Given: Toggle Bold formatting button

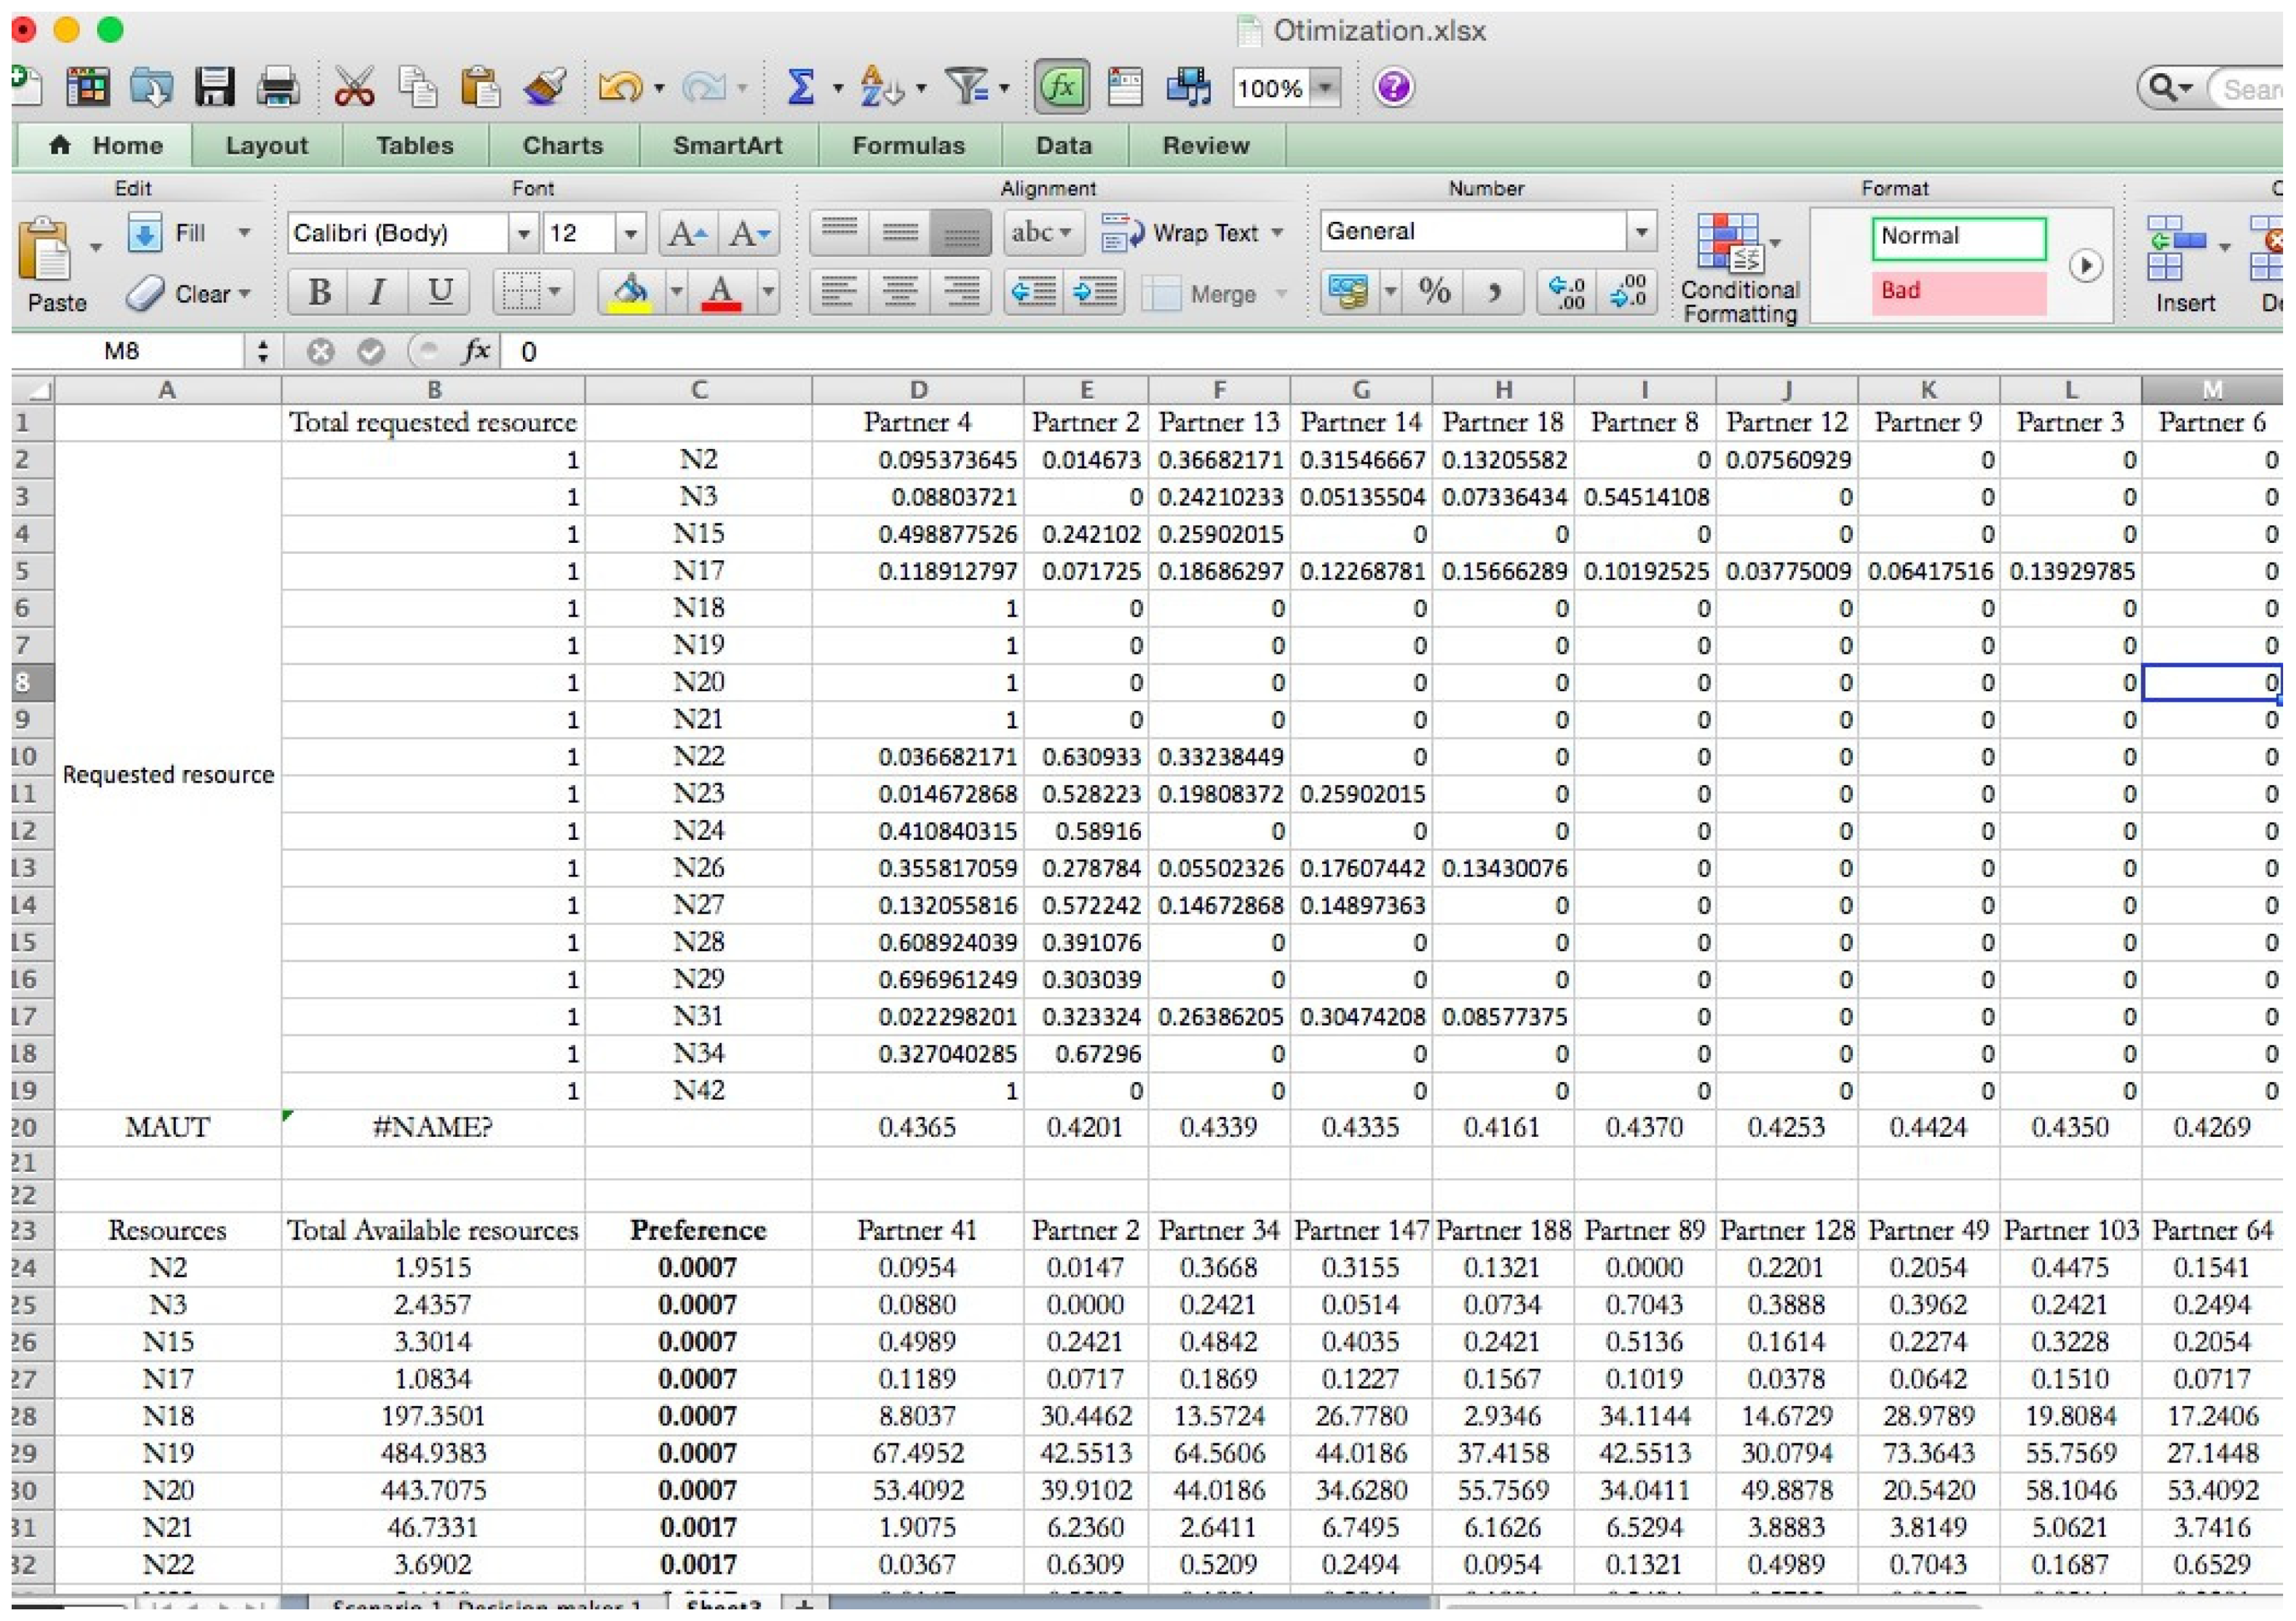Looking at the screenshot, I should [319, 293].
